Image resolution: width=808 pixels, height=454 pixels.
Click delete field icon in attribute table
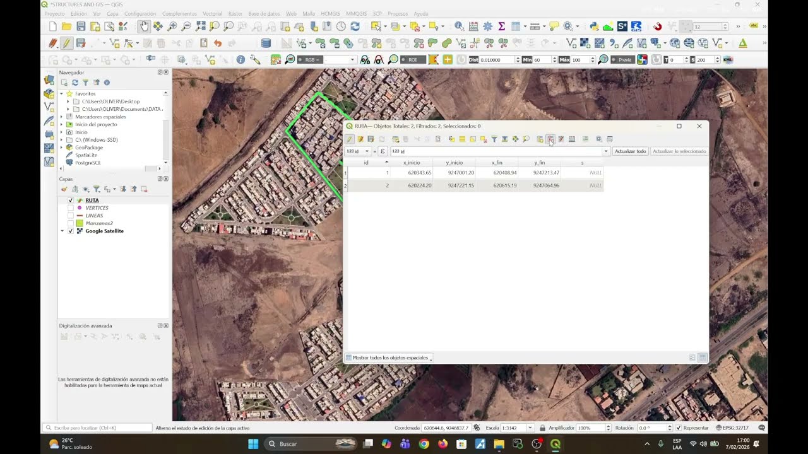click(550, 139)
